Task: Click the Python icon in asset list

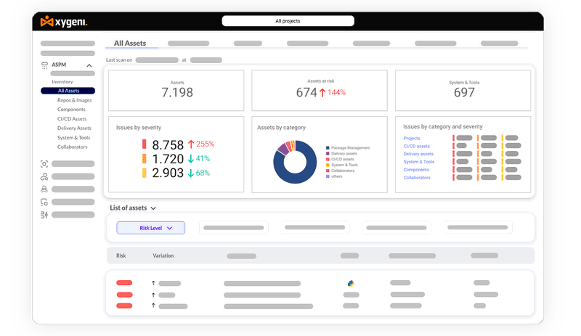Action: (349, 283)
